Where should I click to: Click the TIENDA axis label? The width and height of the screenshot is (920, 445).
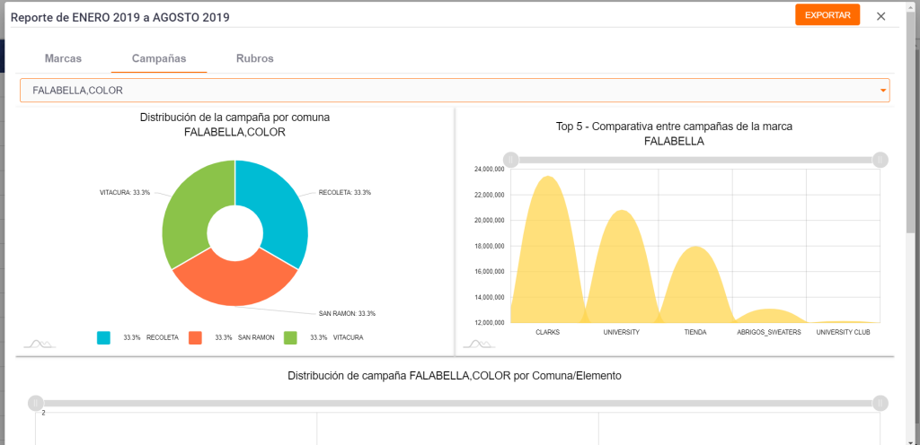pyautogui.click(x=695, y=332)
